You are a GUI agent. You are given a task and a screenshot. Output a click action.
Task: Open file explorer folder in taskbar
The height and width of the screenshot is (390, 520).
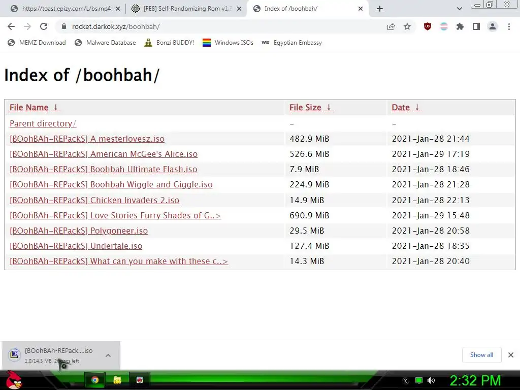pos(117,380)
